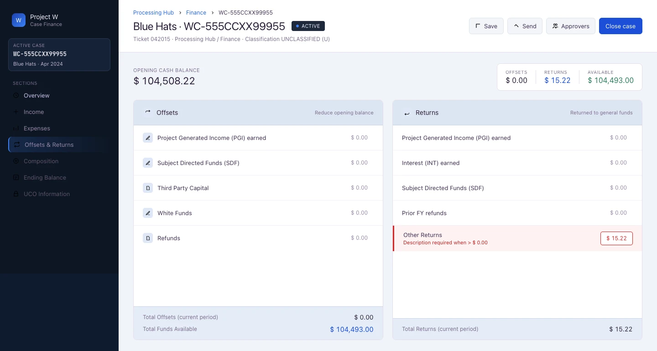Switch to the Expenses section
Screen dimensions: 657x351
59,129
